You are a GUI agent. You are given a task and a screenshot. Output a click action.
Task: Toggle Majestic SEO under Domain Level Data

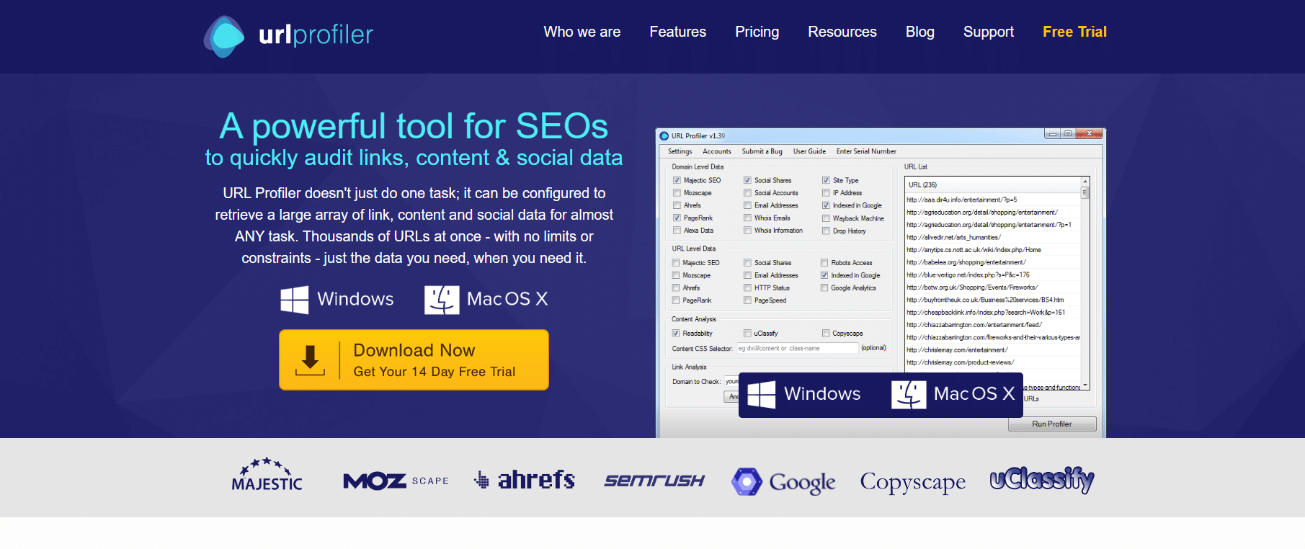coord(677,180)
